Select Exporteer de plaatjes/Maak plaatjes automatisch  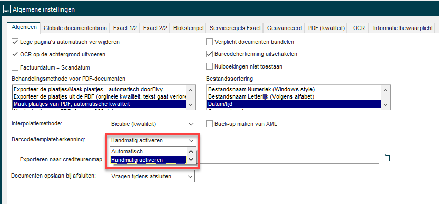click(100, 90)
